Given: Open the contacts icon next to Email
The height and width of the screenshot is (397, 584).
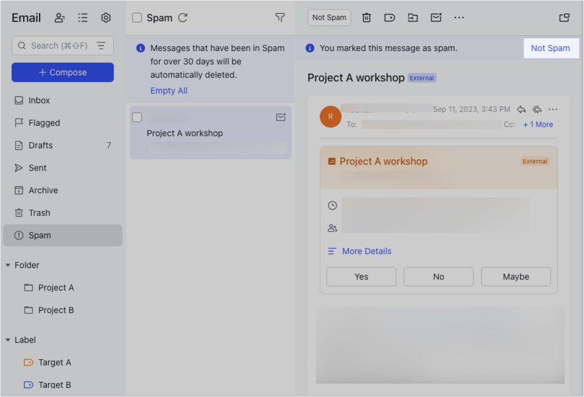Looking at the screenshot, I should pyautogui.click(x=59, y=18).
